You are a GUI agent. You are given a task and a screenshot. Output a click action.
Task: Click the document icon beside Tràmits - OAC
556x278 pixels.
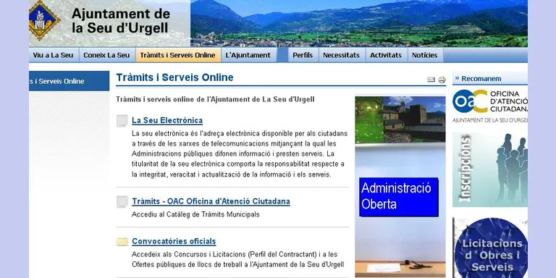pos(122,202)
